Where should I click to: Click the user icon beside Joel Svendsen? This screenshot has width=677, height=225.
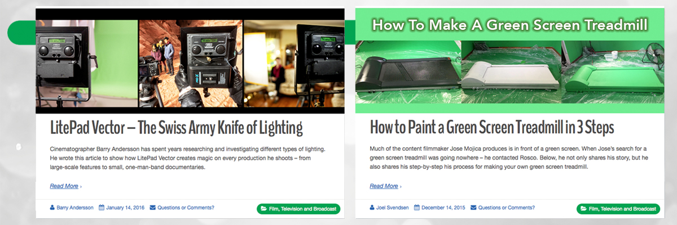[372, 208]
